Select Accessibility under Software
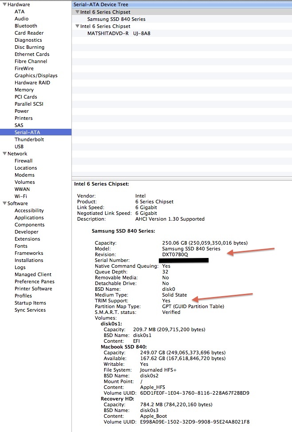 tap(29, 210)
